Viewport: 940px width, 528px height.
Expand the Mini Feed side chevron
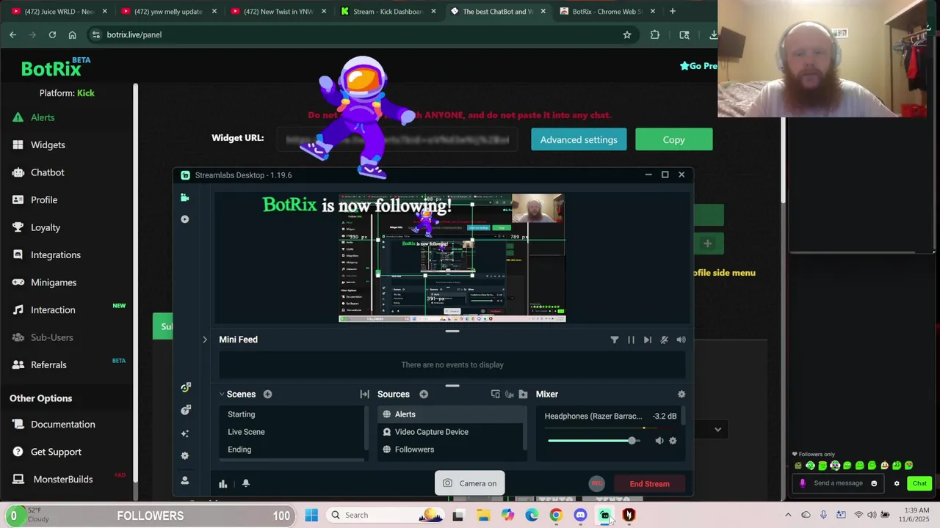[205, 340]
